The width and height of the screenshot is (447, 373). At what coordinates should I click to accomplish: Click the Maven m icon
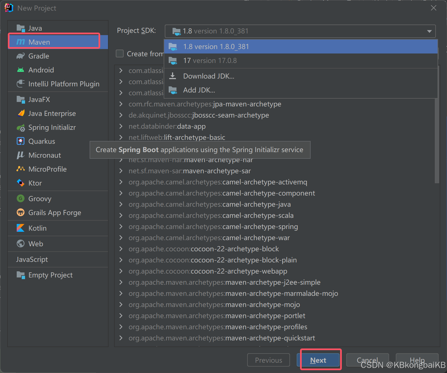pos(21,42)
